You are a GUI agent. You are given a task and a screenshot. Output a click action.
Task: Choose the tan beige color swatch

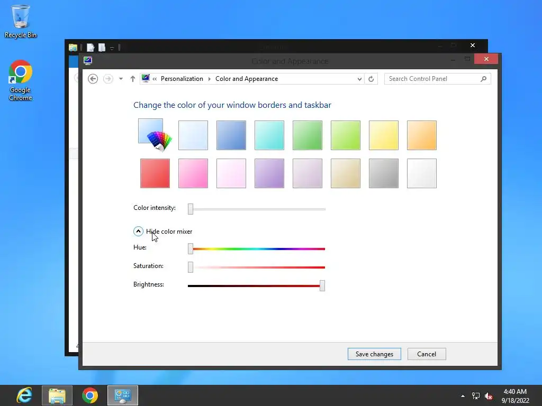click(x=345, y=173)
